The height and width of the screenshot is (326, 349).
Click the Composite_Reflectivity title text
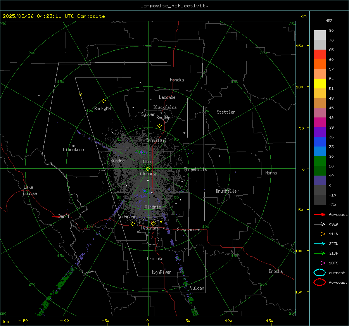[174, 6]
